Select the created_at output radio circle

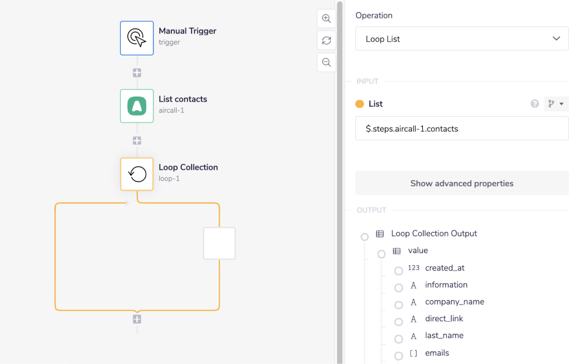(399, 271)
